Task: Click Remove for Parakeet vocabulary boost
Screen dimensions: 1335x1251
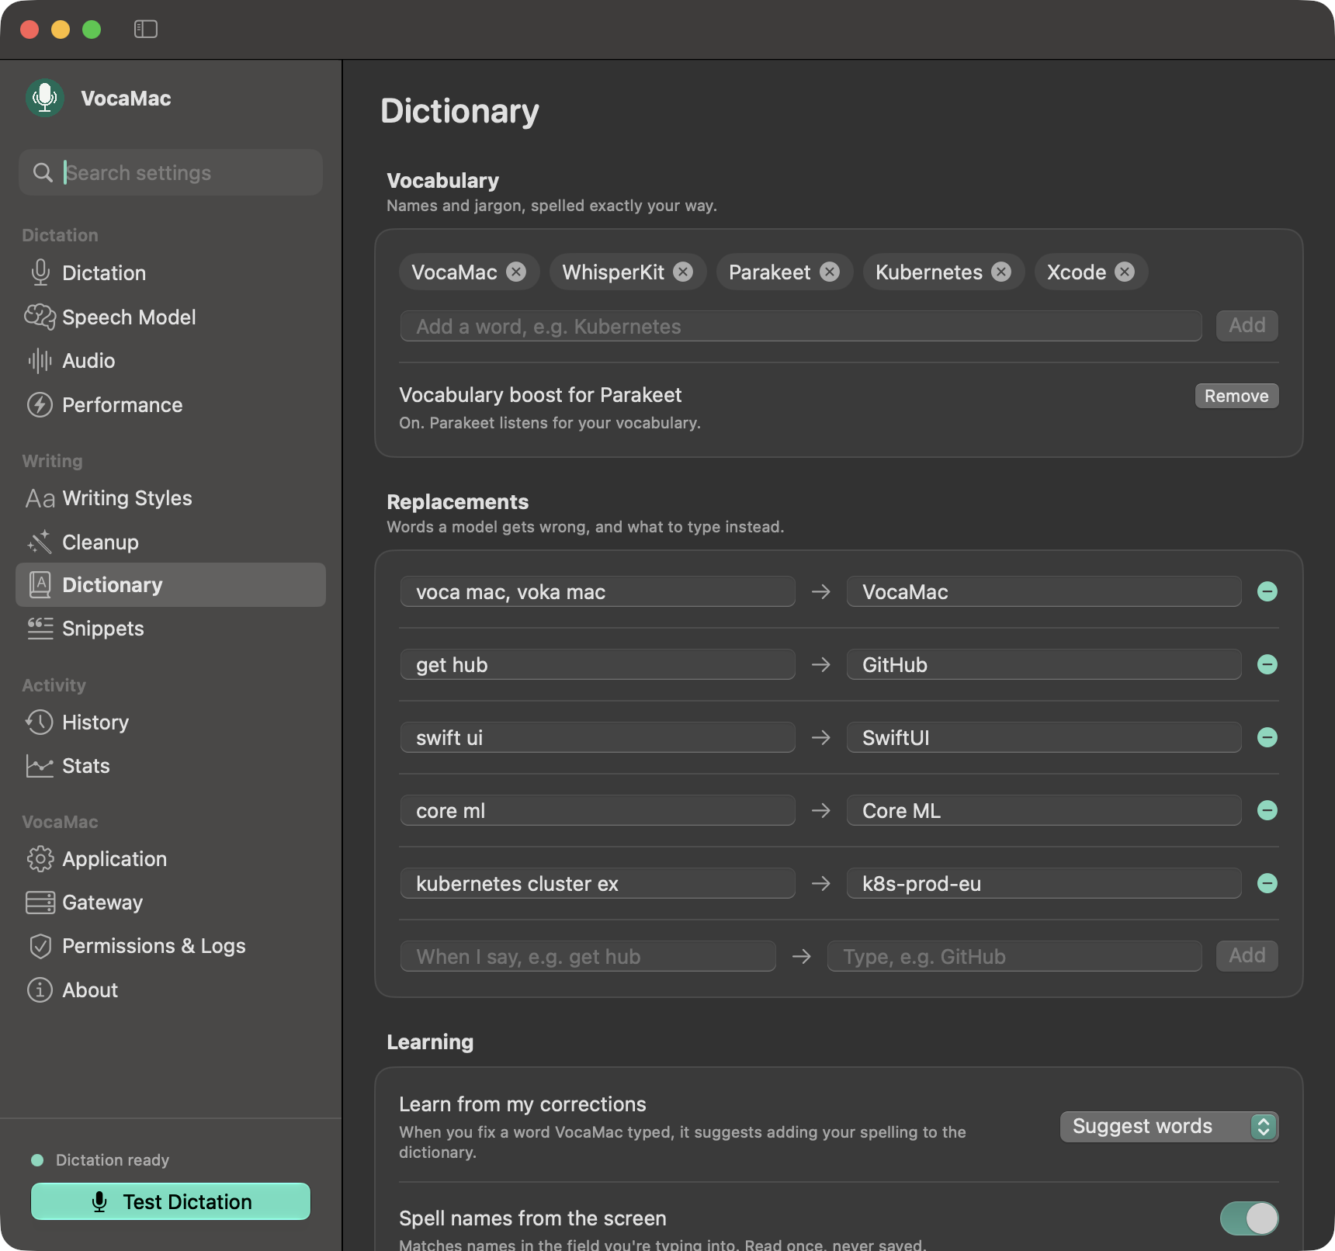Action: click(x=1236, y=396)
